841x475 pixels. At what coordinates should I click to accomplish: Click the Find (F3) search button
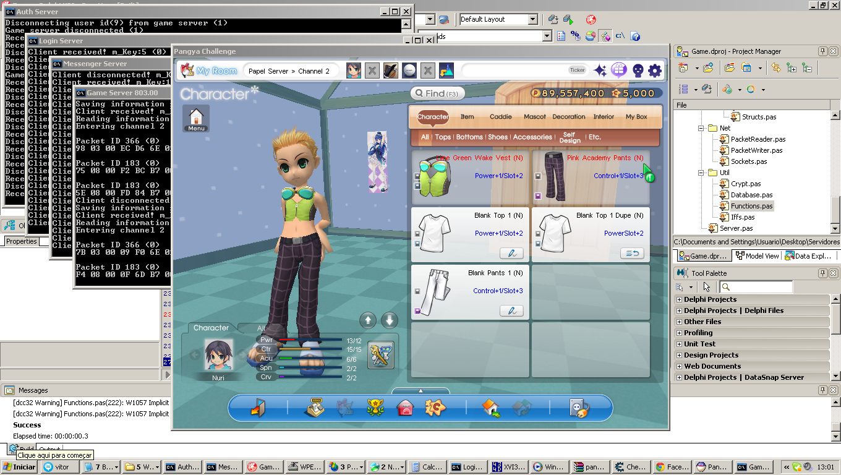point(437,93)
